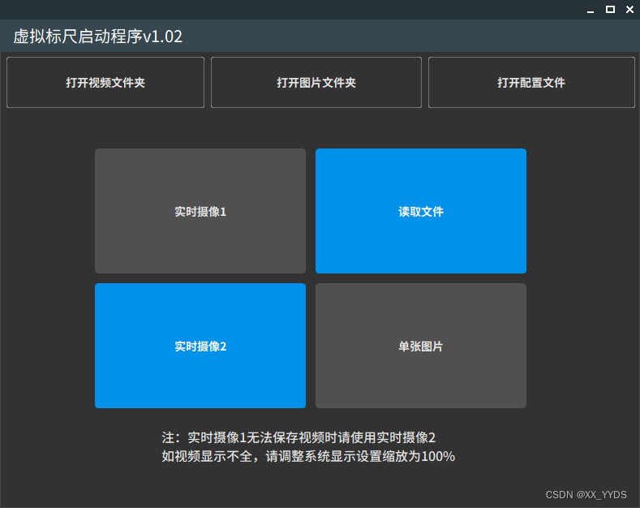Open the video folder via 打开视频文件夹
The height and width of the screenshot is (508, 640).
click(x=105, y=83)
